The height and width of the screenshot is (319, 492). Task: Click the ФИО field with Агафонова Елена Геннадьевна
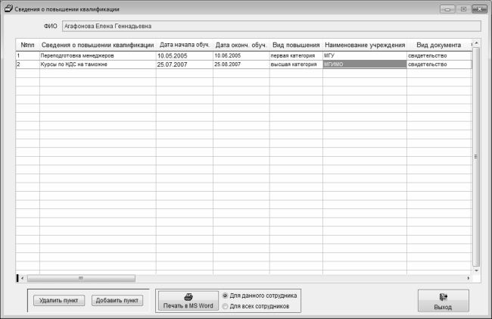272,26
